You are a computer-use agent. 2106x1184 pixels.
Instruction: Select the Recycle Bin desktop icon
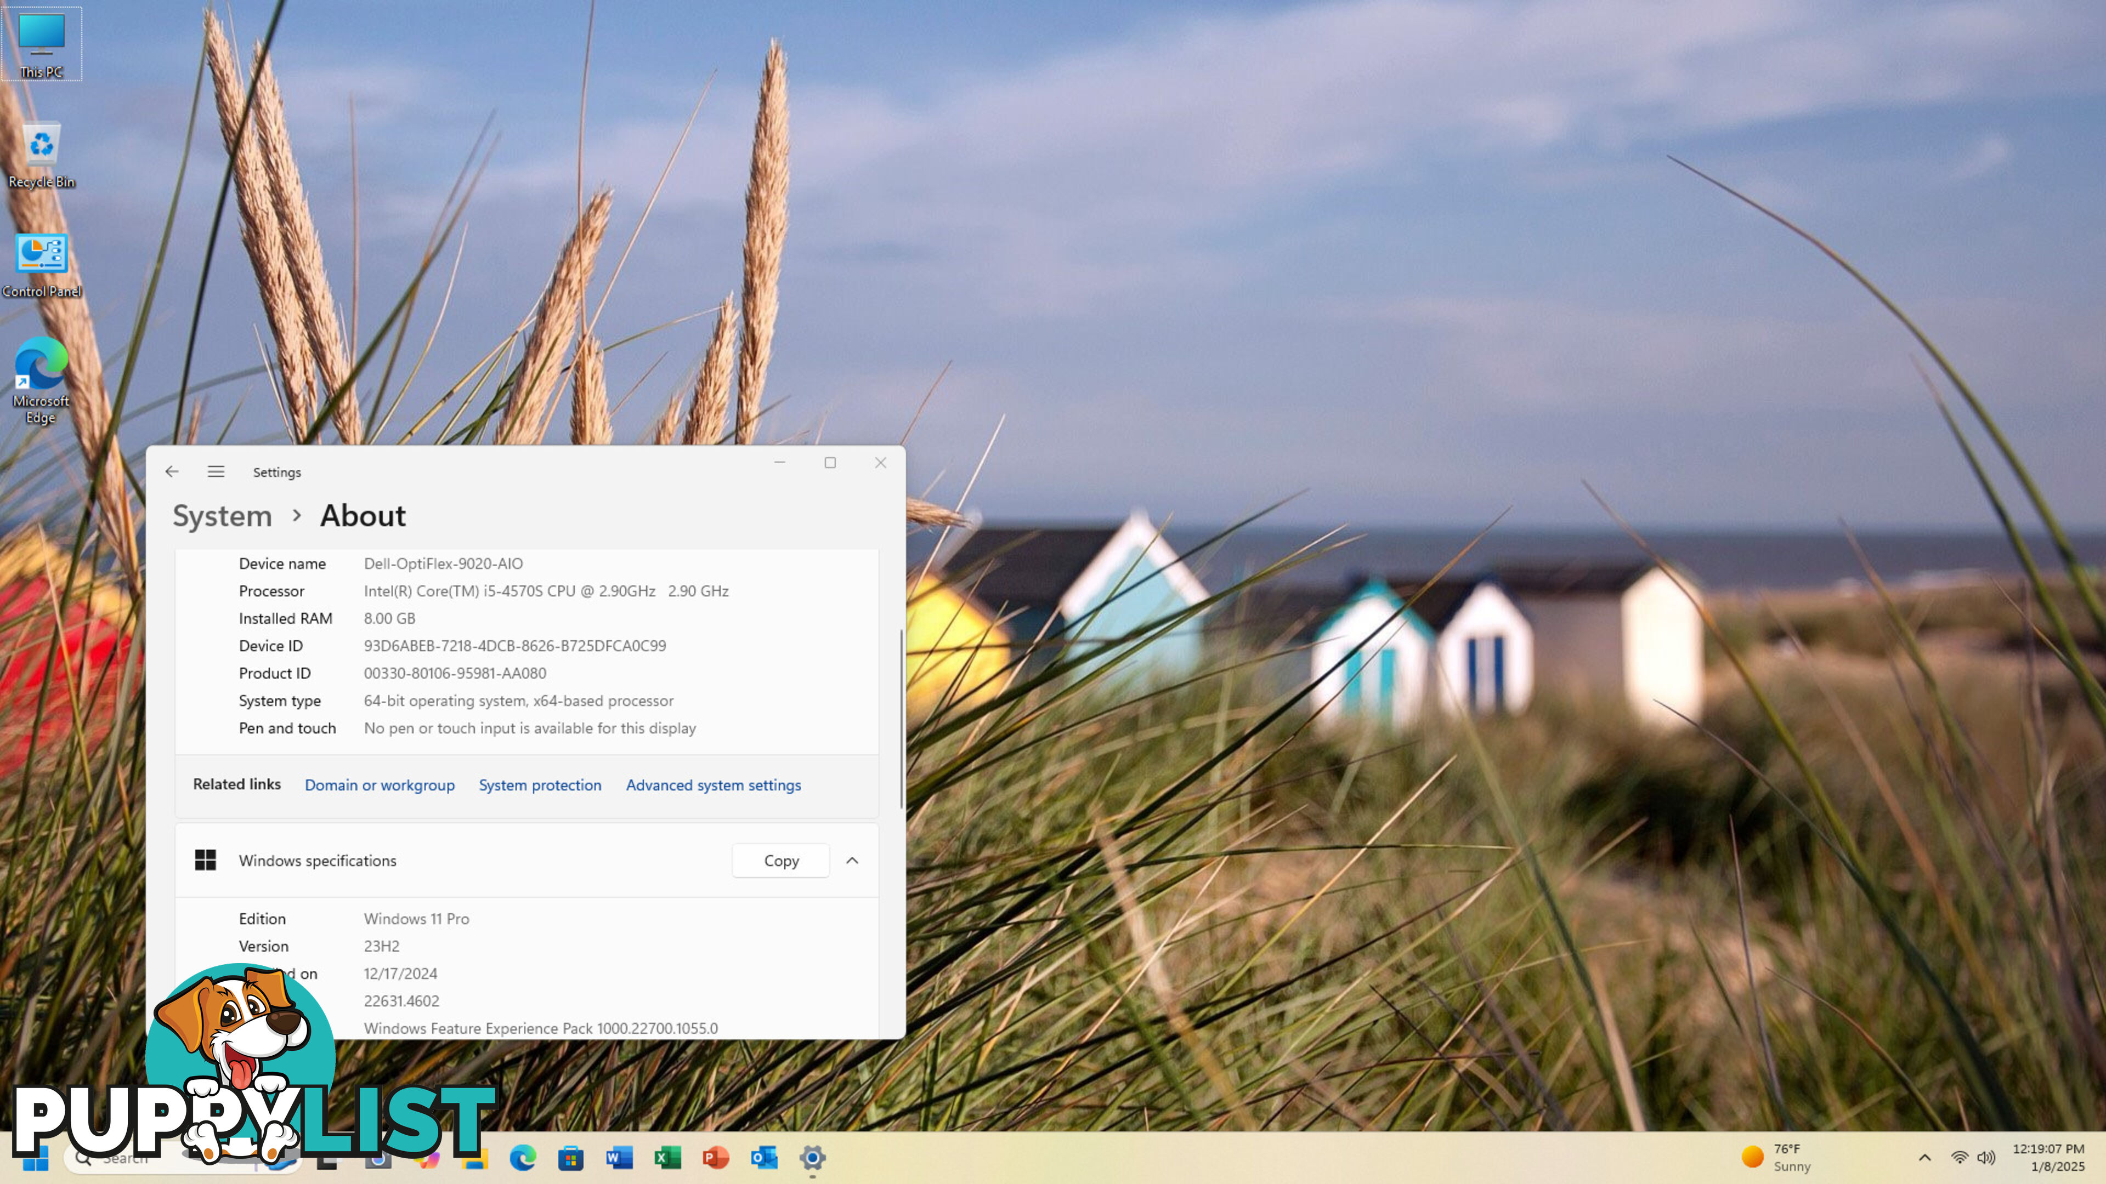click(42, 155)
